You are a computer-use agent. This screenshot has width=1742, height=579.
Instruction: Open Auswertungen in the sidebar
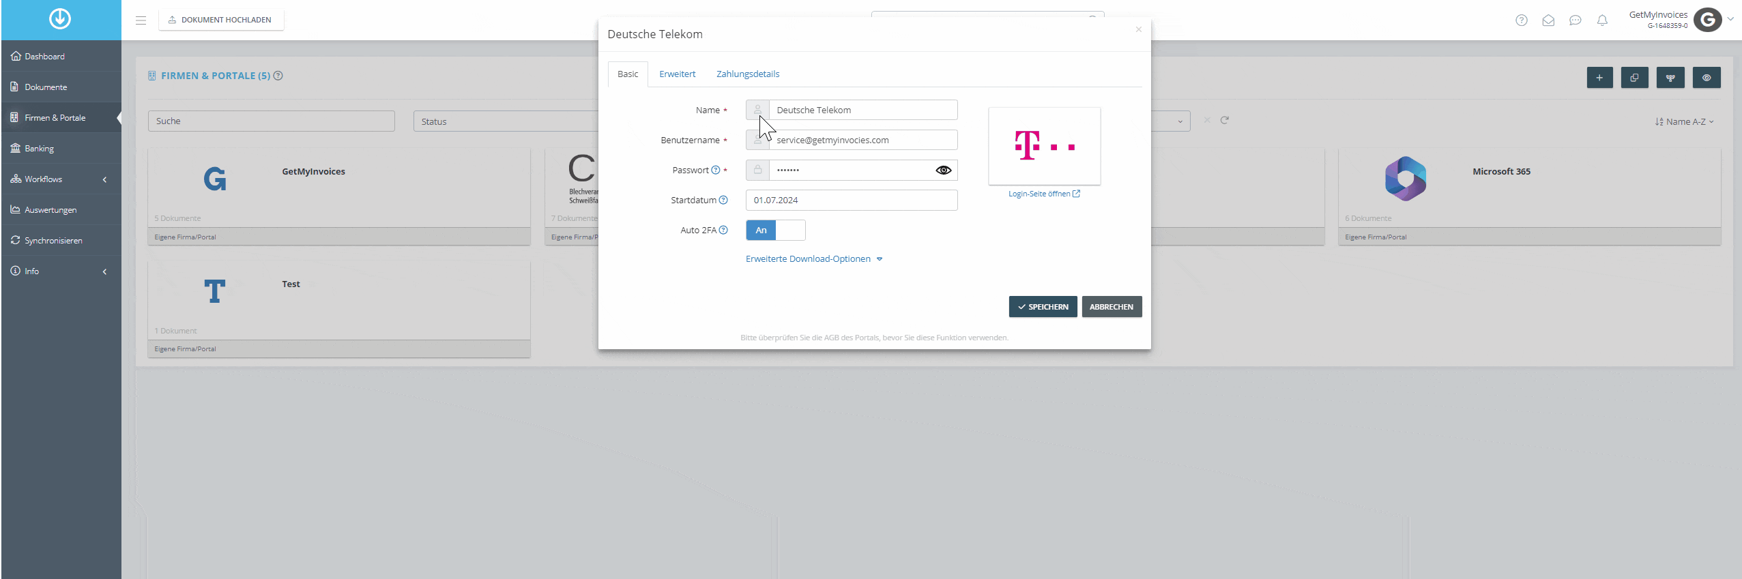pos(61,210)
